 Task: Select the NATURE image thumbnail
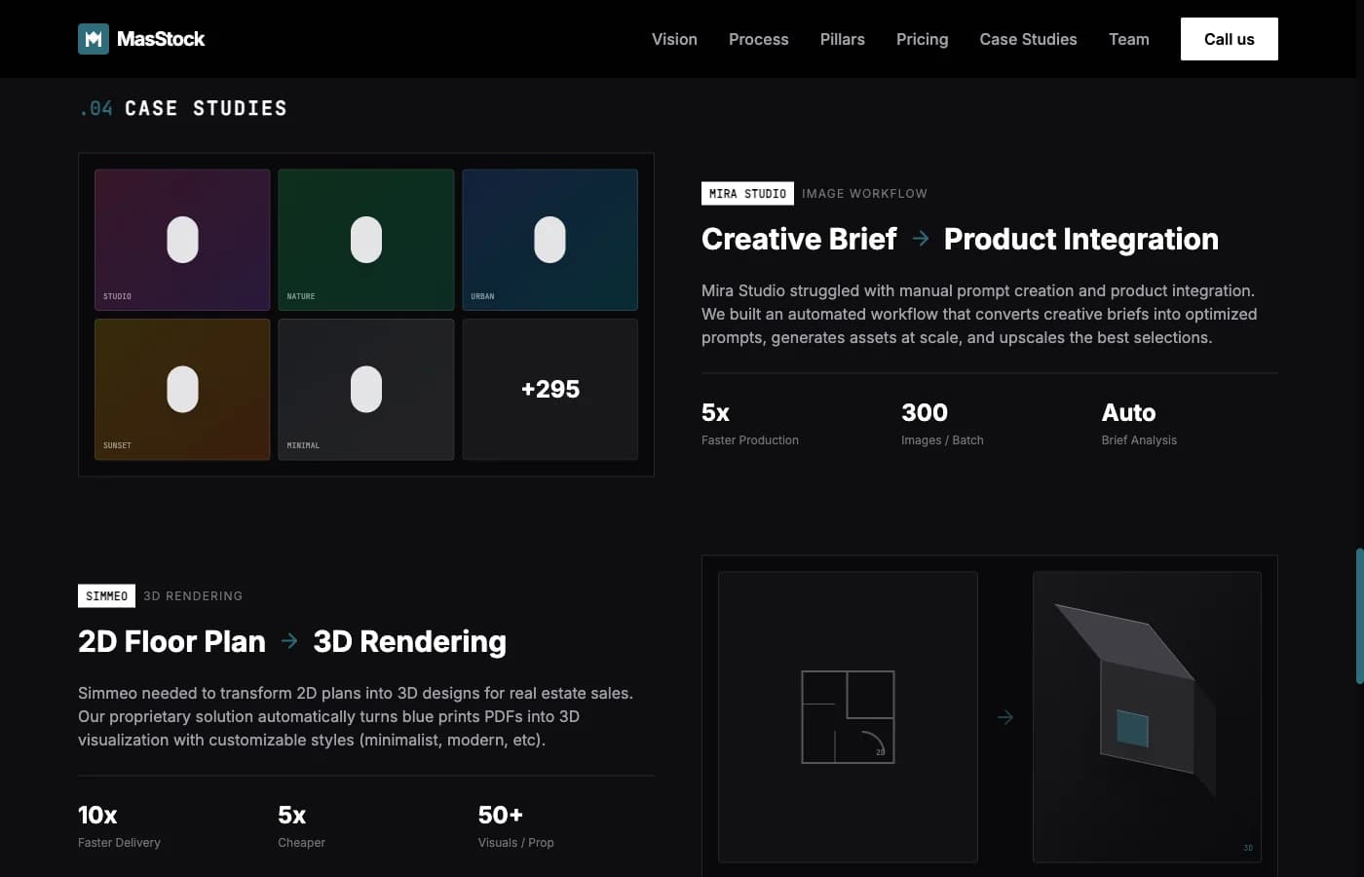(x=365, y=239)
